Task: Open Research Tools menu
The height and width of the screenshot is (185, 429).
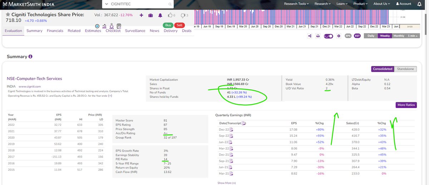Action: 296,4
